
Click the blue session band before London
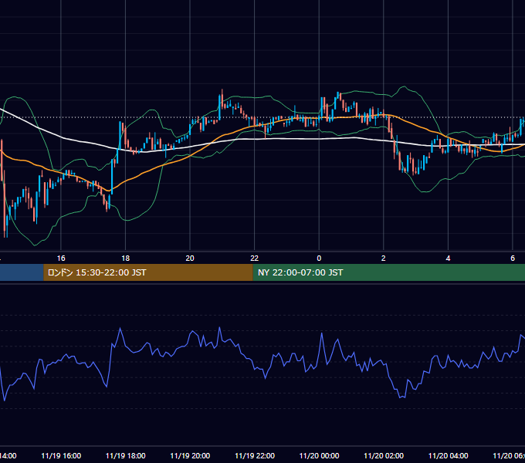[22, 272]
